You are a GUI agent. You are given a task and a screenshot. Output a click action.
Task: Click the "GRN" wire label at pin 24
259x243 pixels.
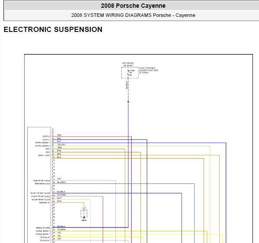(x=59, y=201)
